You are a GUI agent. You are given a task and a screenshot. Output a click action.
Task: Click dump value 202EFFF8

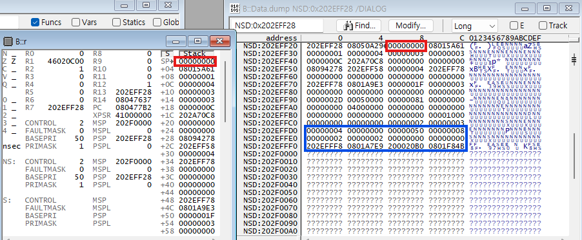click(325, 146)
